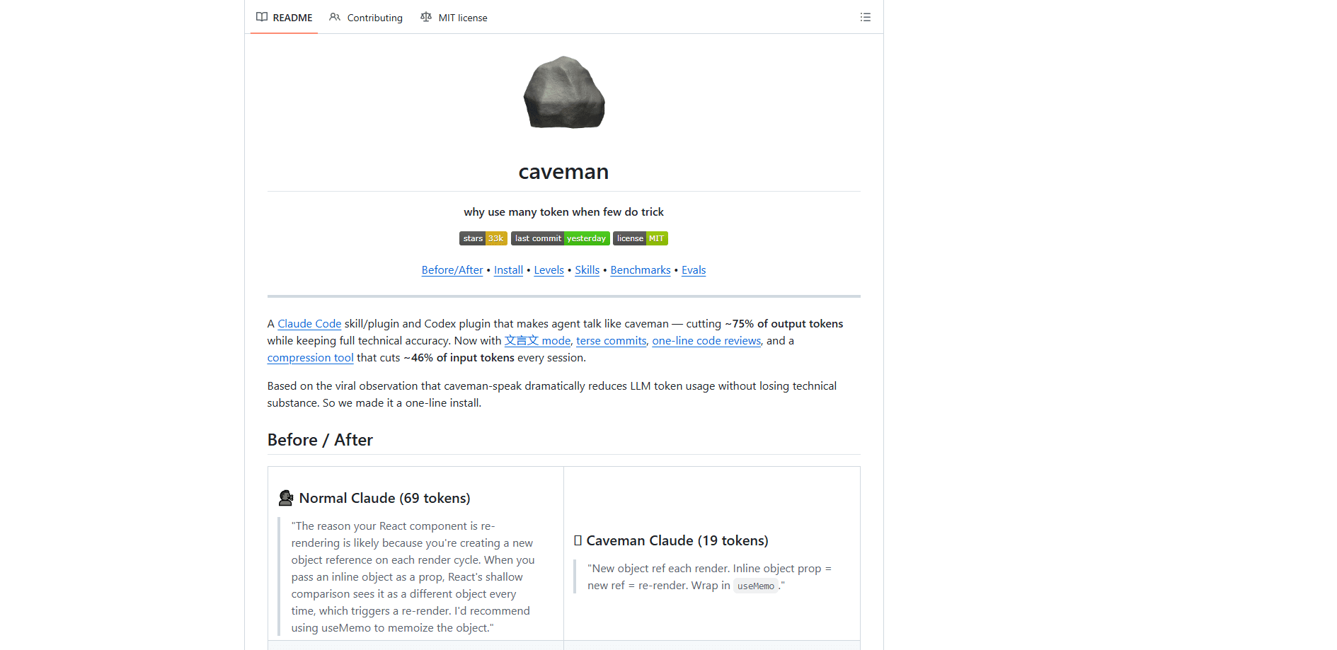Click the Before / After heading
Image resolution: width=1337 pixels, height=650 pixels.
[x=320, y=440]
